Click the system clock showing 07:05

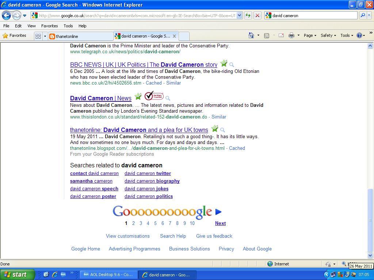click(364, 275)
